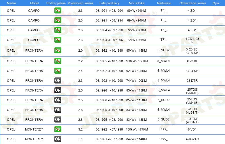The image size is (225, 144).
Task: Click diesel ON icon in the 23 DTR row
Action: pyautogui.click(x=58, y=81)
